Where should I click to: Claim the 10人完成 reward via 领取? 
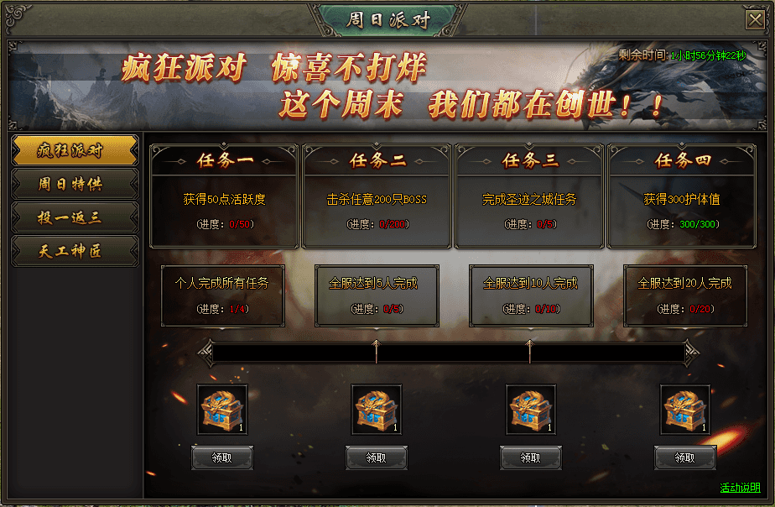point(531,458)
